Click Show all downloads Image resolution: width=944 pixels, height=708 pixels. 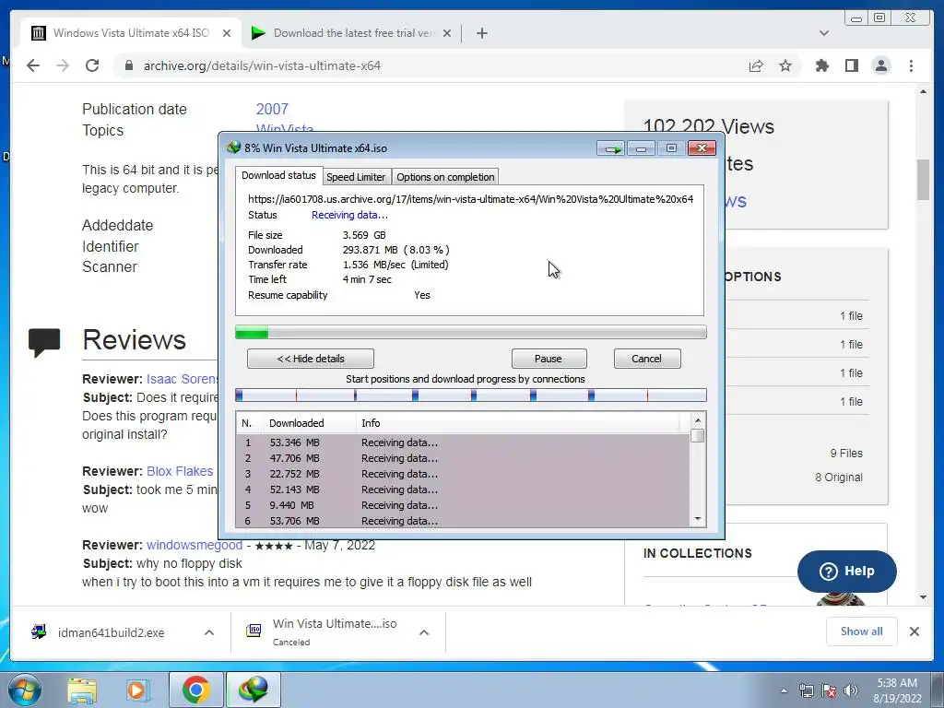tap(862, 631)
